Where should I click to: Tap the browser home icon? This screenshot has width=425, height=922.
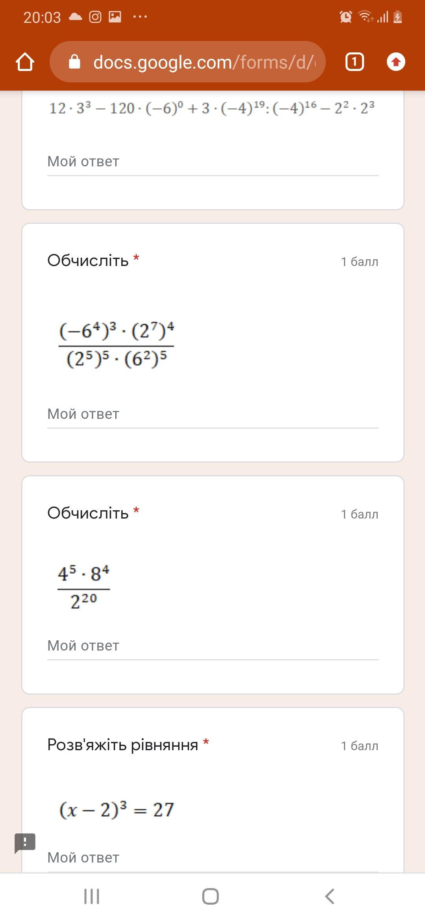25,62
